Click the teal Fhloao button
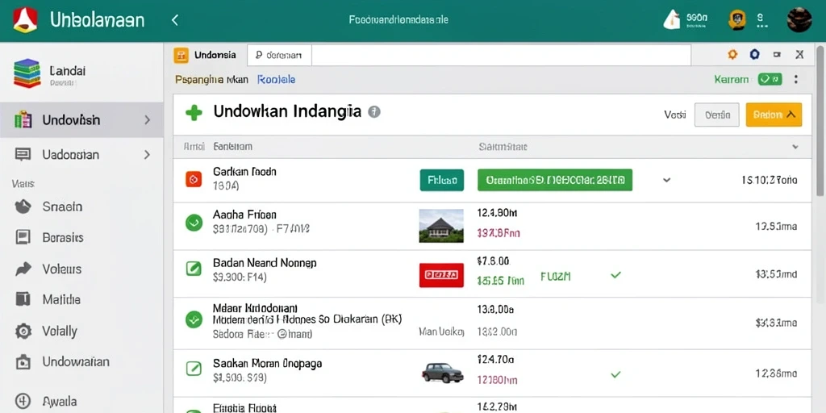Viewport: 826px width, 413px height. point(442,180)
